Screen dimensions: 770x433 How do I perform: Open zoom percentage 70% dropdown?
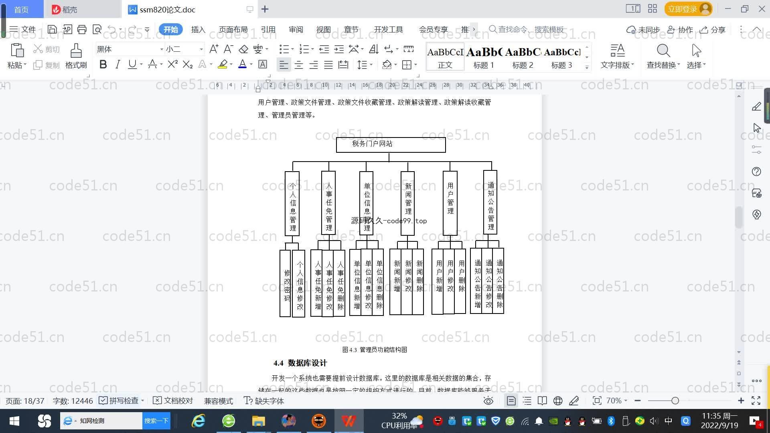617,401
